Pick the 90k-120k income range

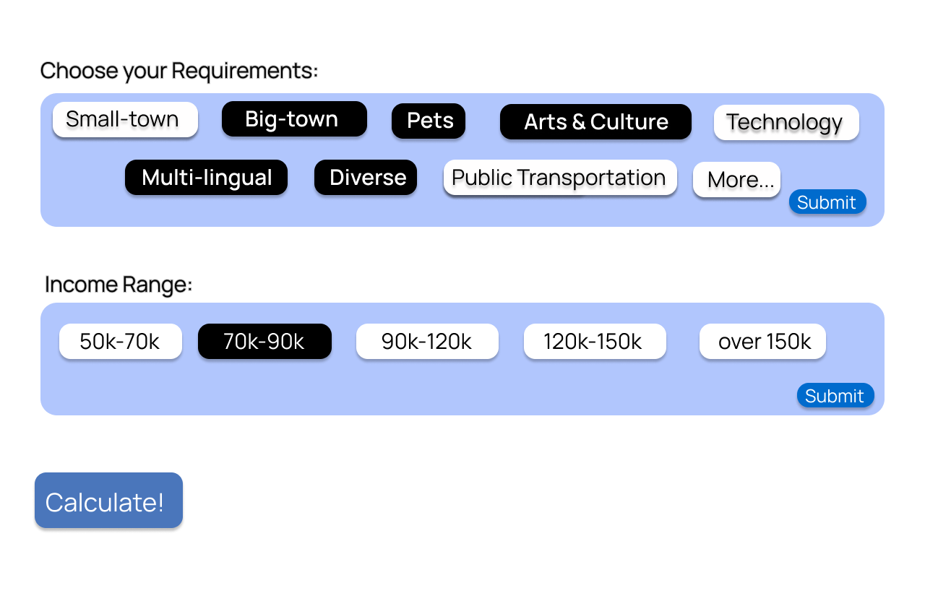(x=427, y=341)
